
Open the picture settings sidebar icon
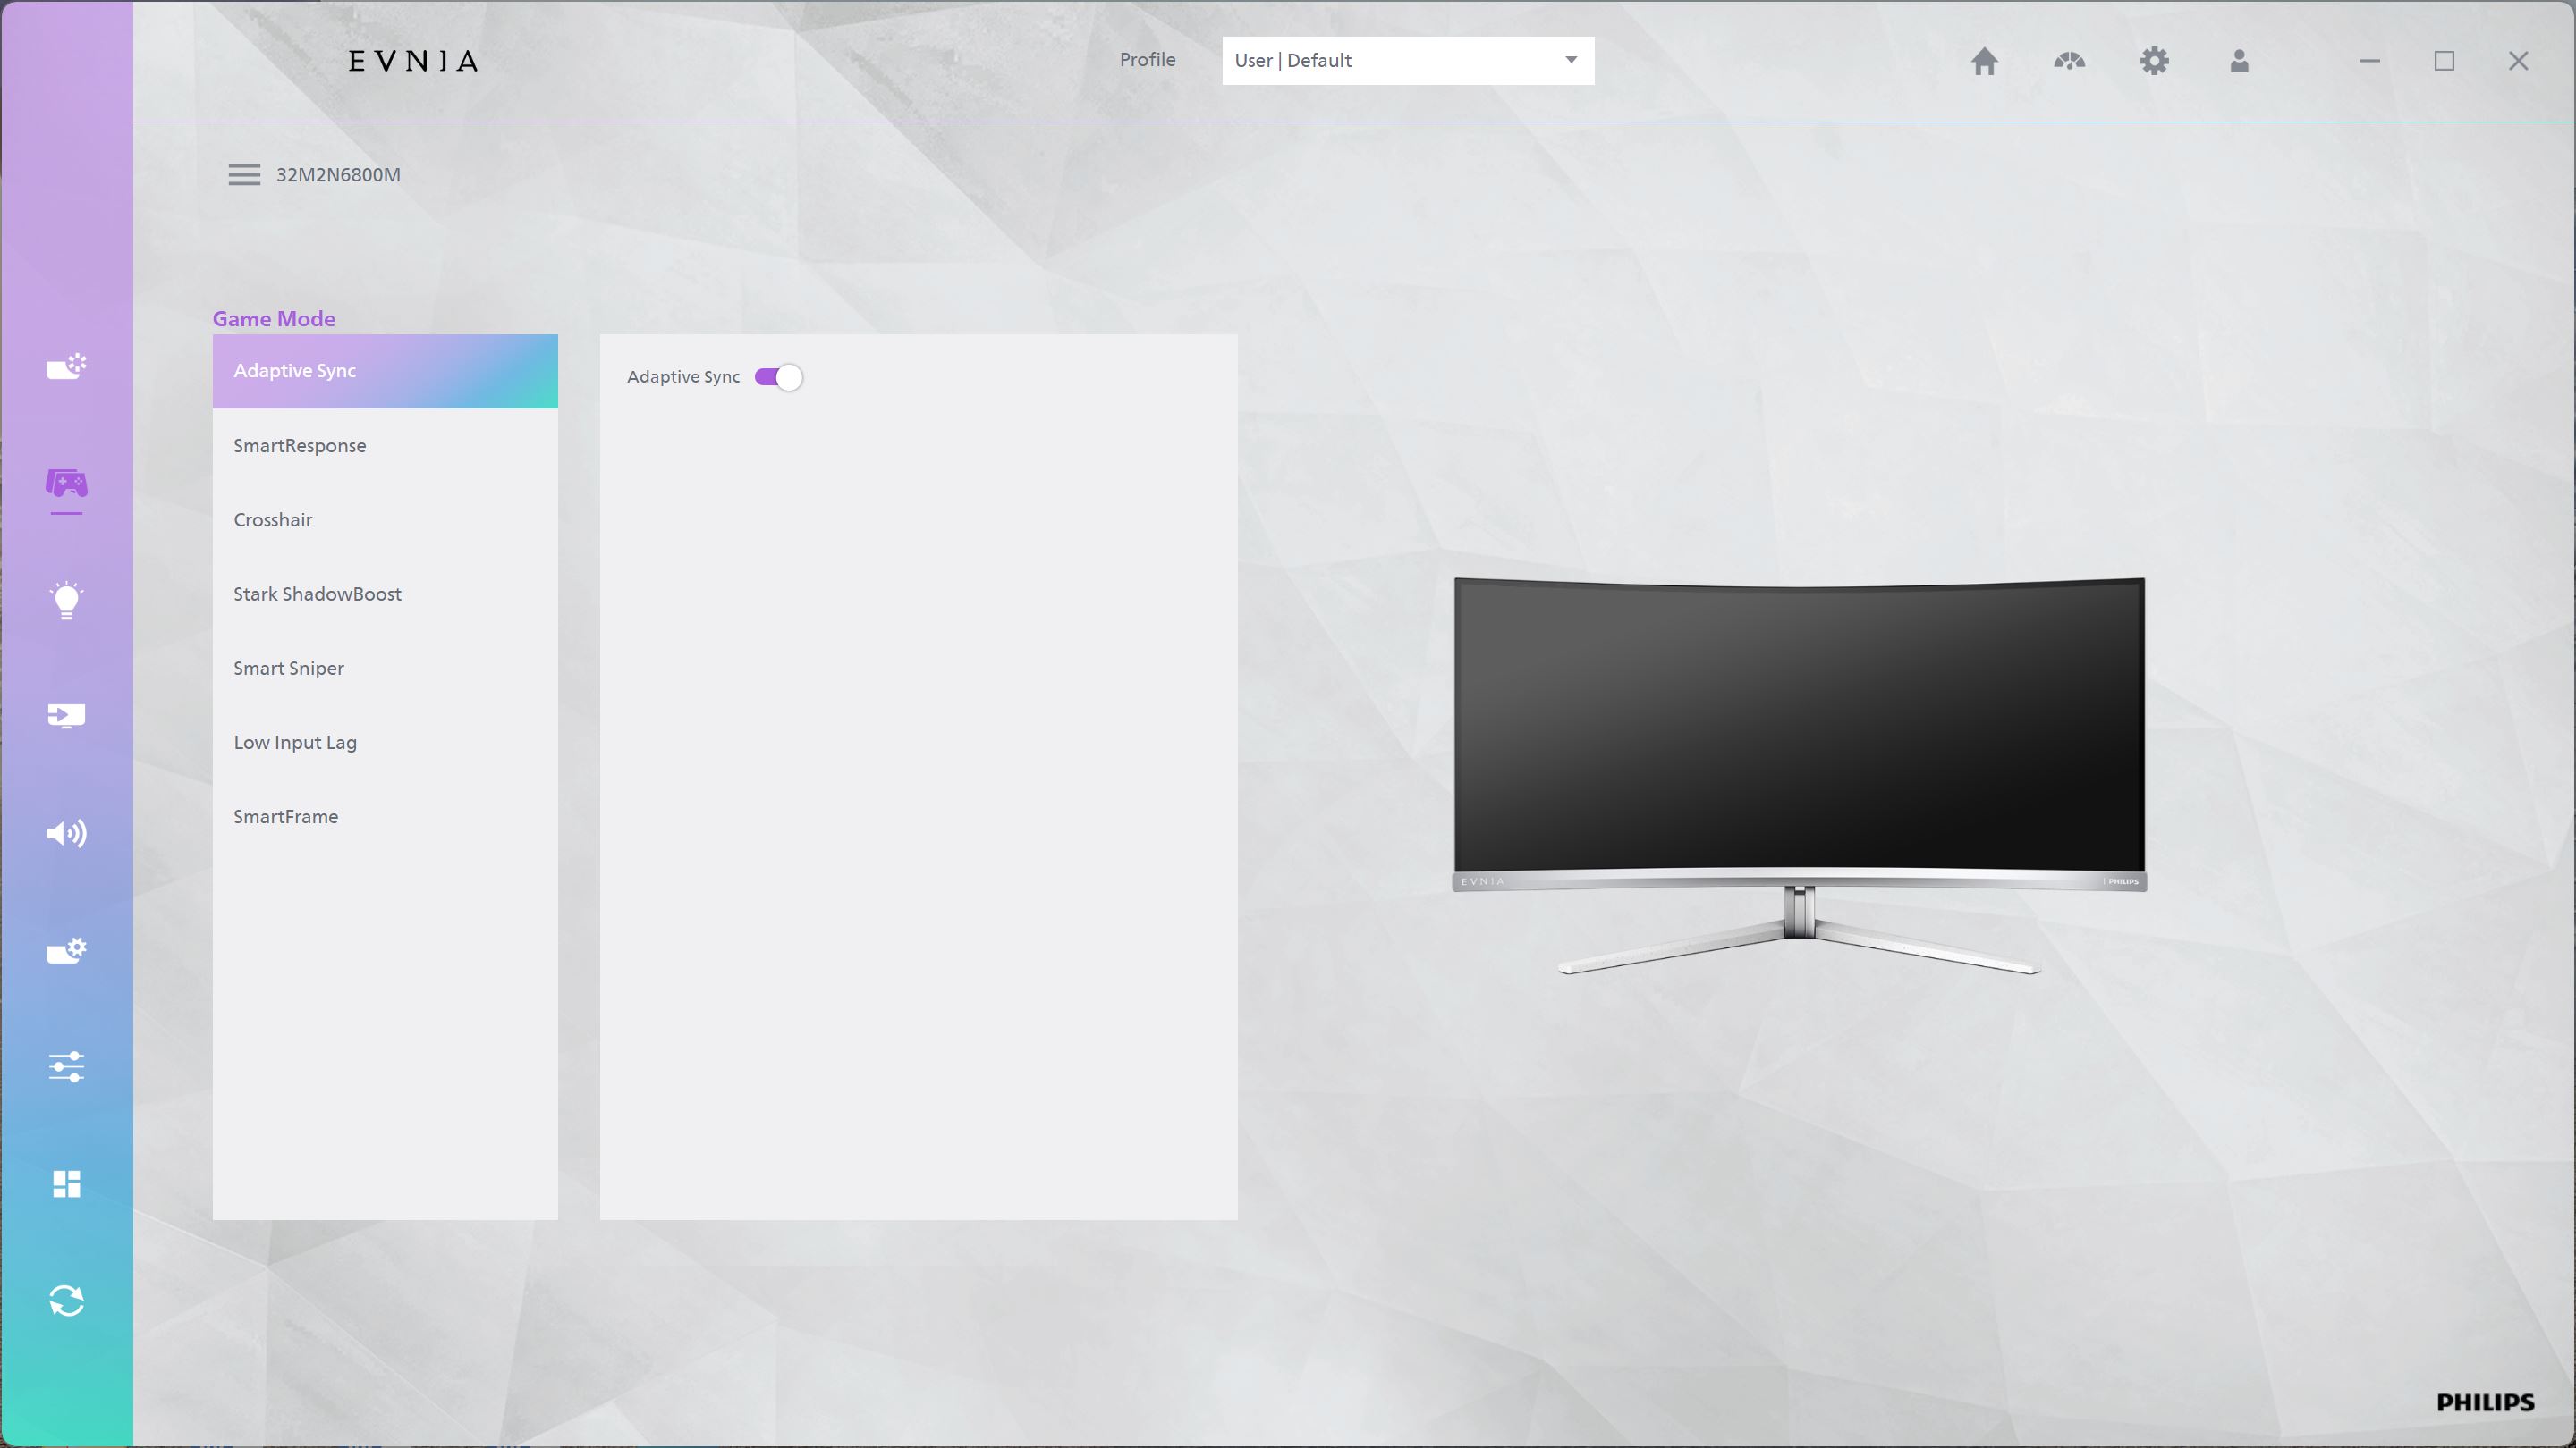[x=66, y=366]
